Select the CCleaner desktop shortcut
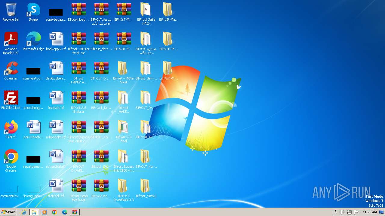This screenshot has width=385, height=216. tap(11, 71)
